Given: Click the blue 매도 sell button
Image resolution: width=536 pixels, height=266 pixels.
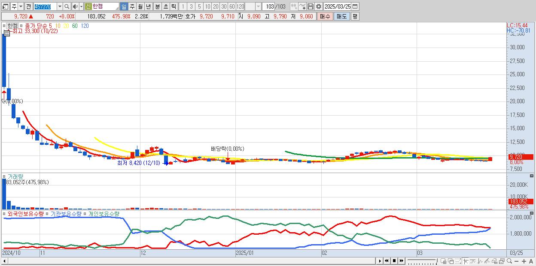Looking at the screenshot, I should [342, 16].
